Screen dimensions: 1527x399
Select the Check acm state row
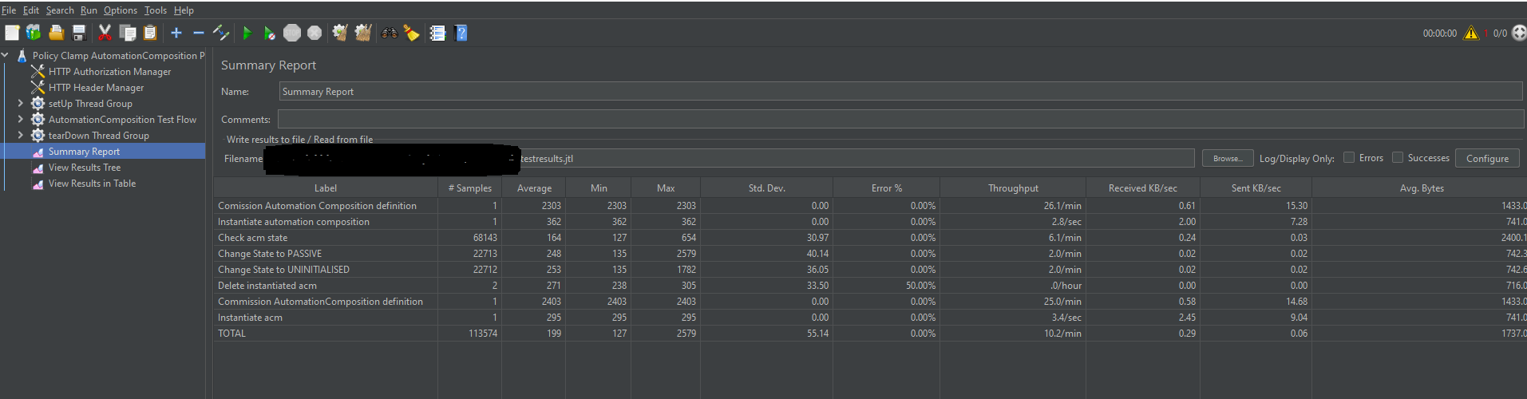point(870,237)
